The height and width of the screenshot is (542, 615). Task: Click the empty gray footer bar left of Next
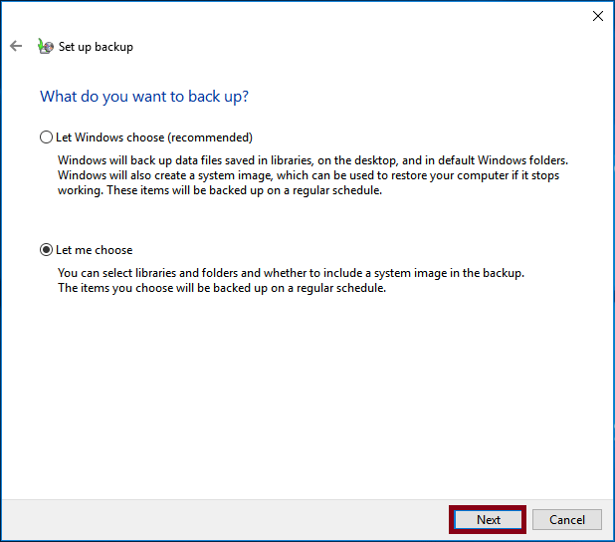click(x=219, y=519)
